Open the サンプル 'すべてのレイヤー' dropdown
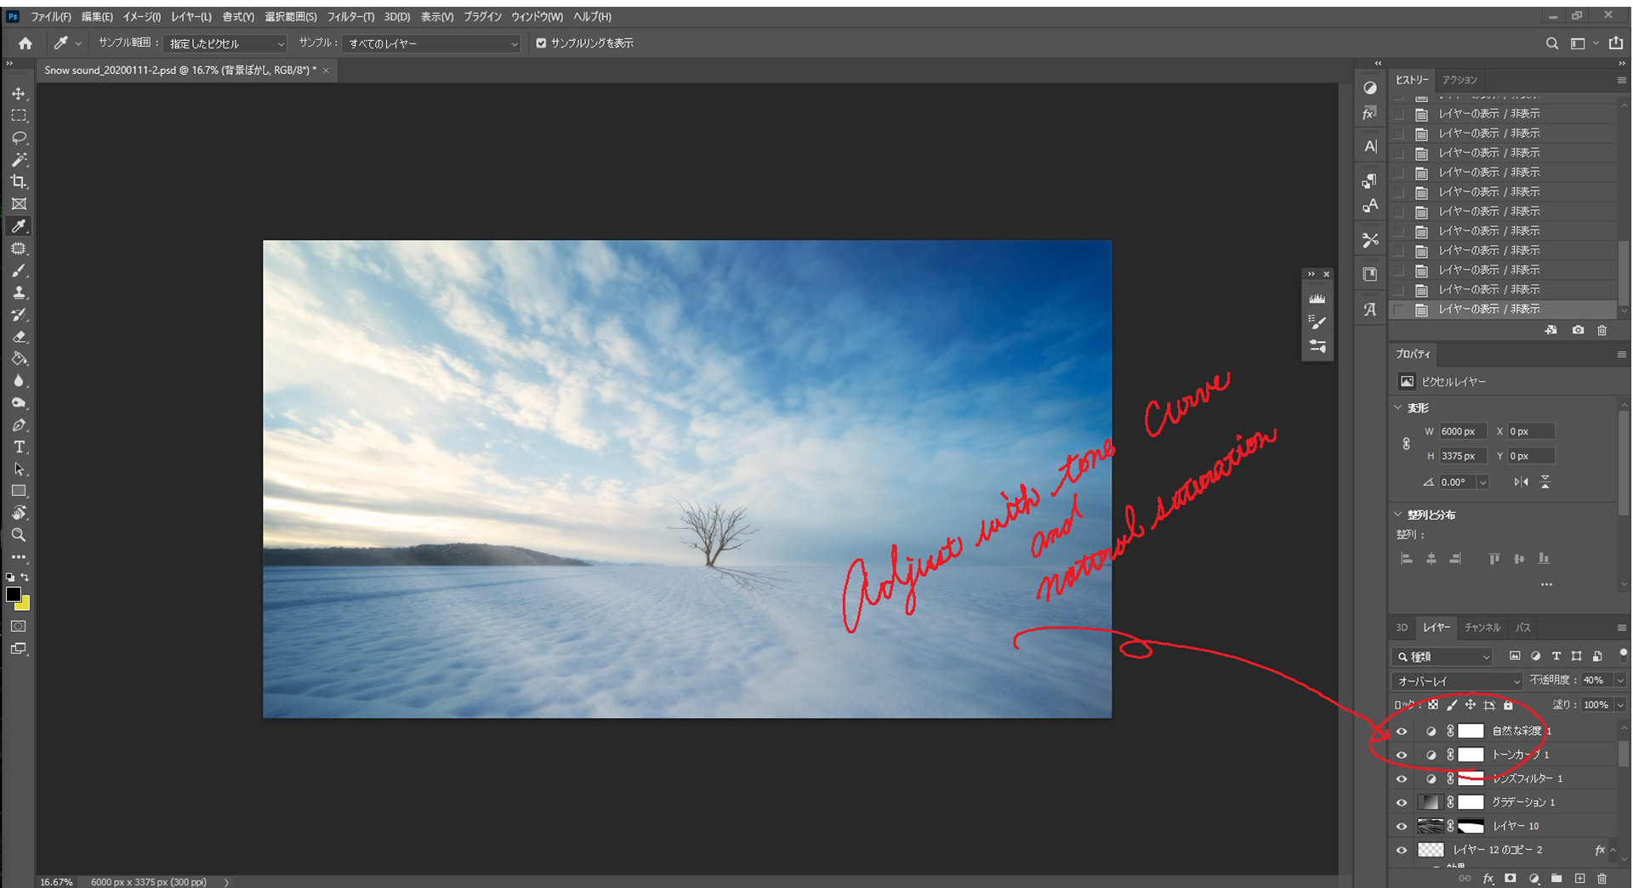The height and width of the screenshot is (888, 1633). click(431, 43)
